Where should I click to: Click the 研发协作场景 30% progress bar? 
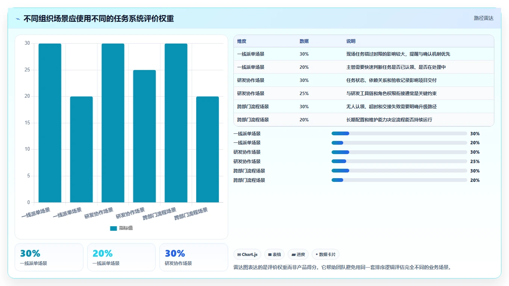pos(399,152)
